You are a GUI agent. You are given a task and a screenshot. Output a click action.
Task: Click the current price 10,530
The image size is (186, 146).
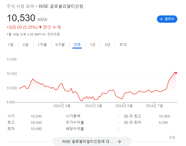[21, 18]
